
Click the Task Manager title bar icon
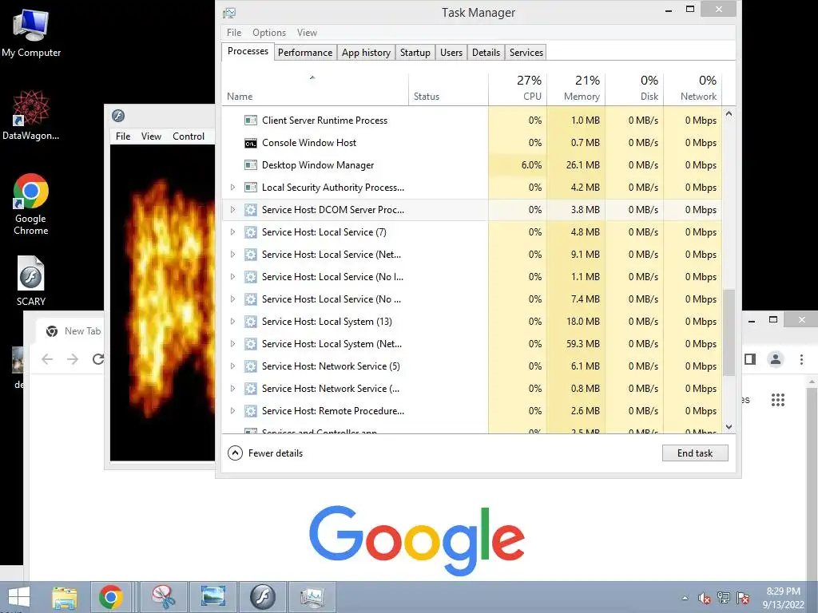click(229, 13)
